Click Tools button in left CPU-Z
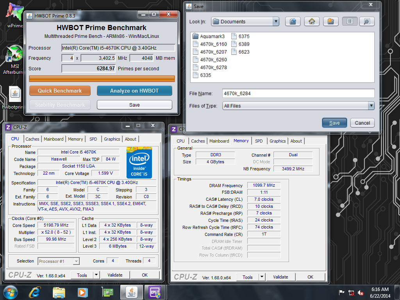400x300 pixels. tap(82, 275)
